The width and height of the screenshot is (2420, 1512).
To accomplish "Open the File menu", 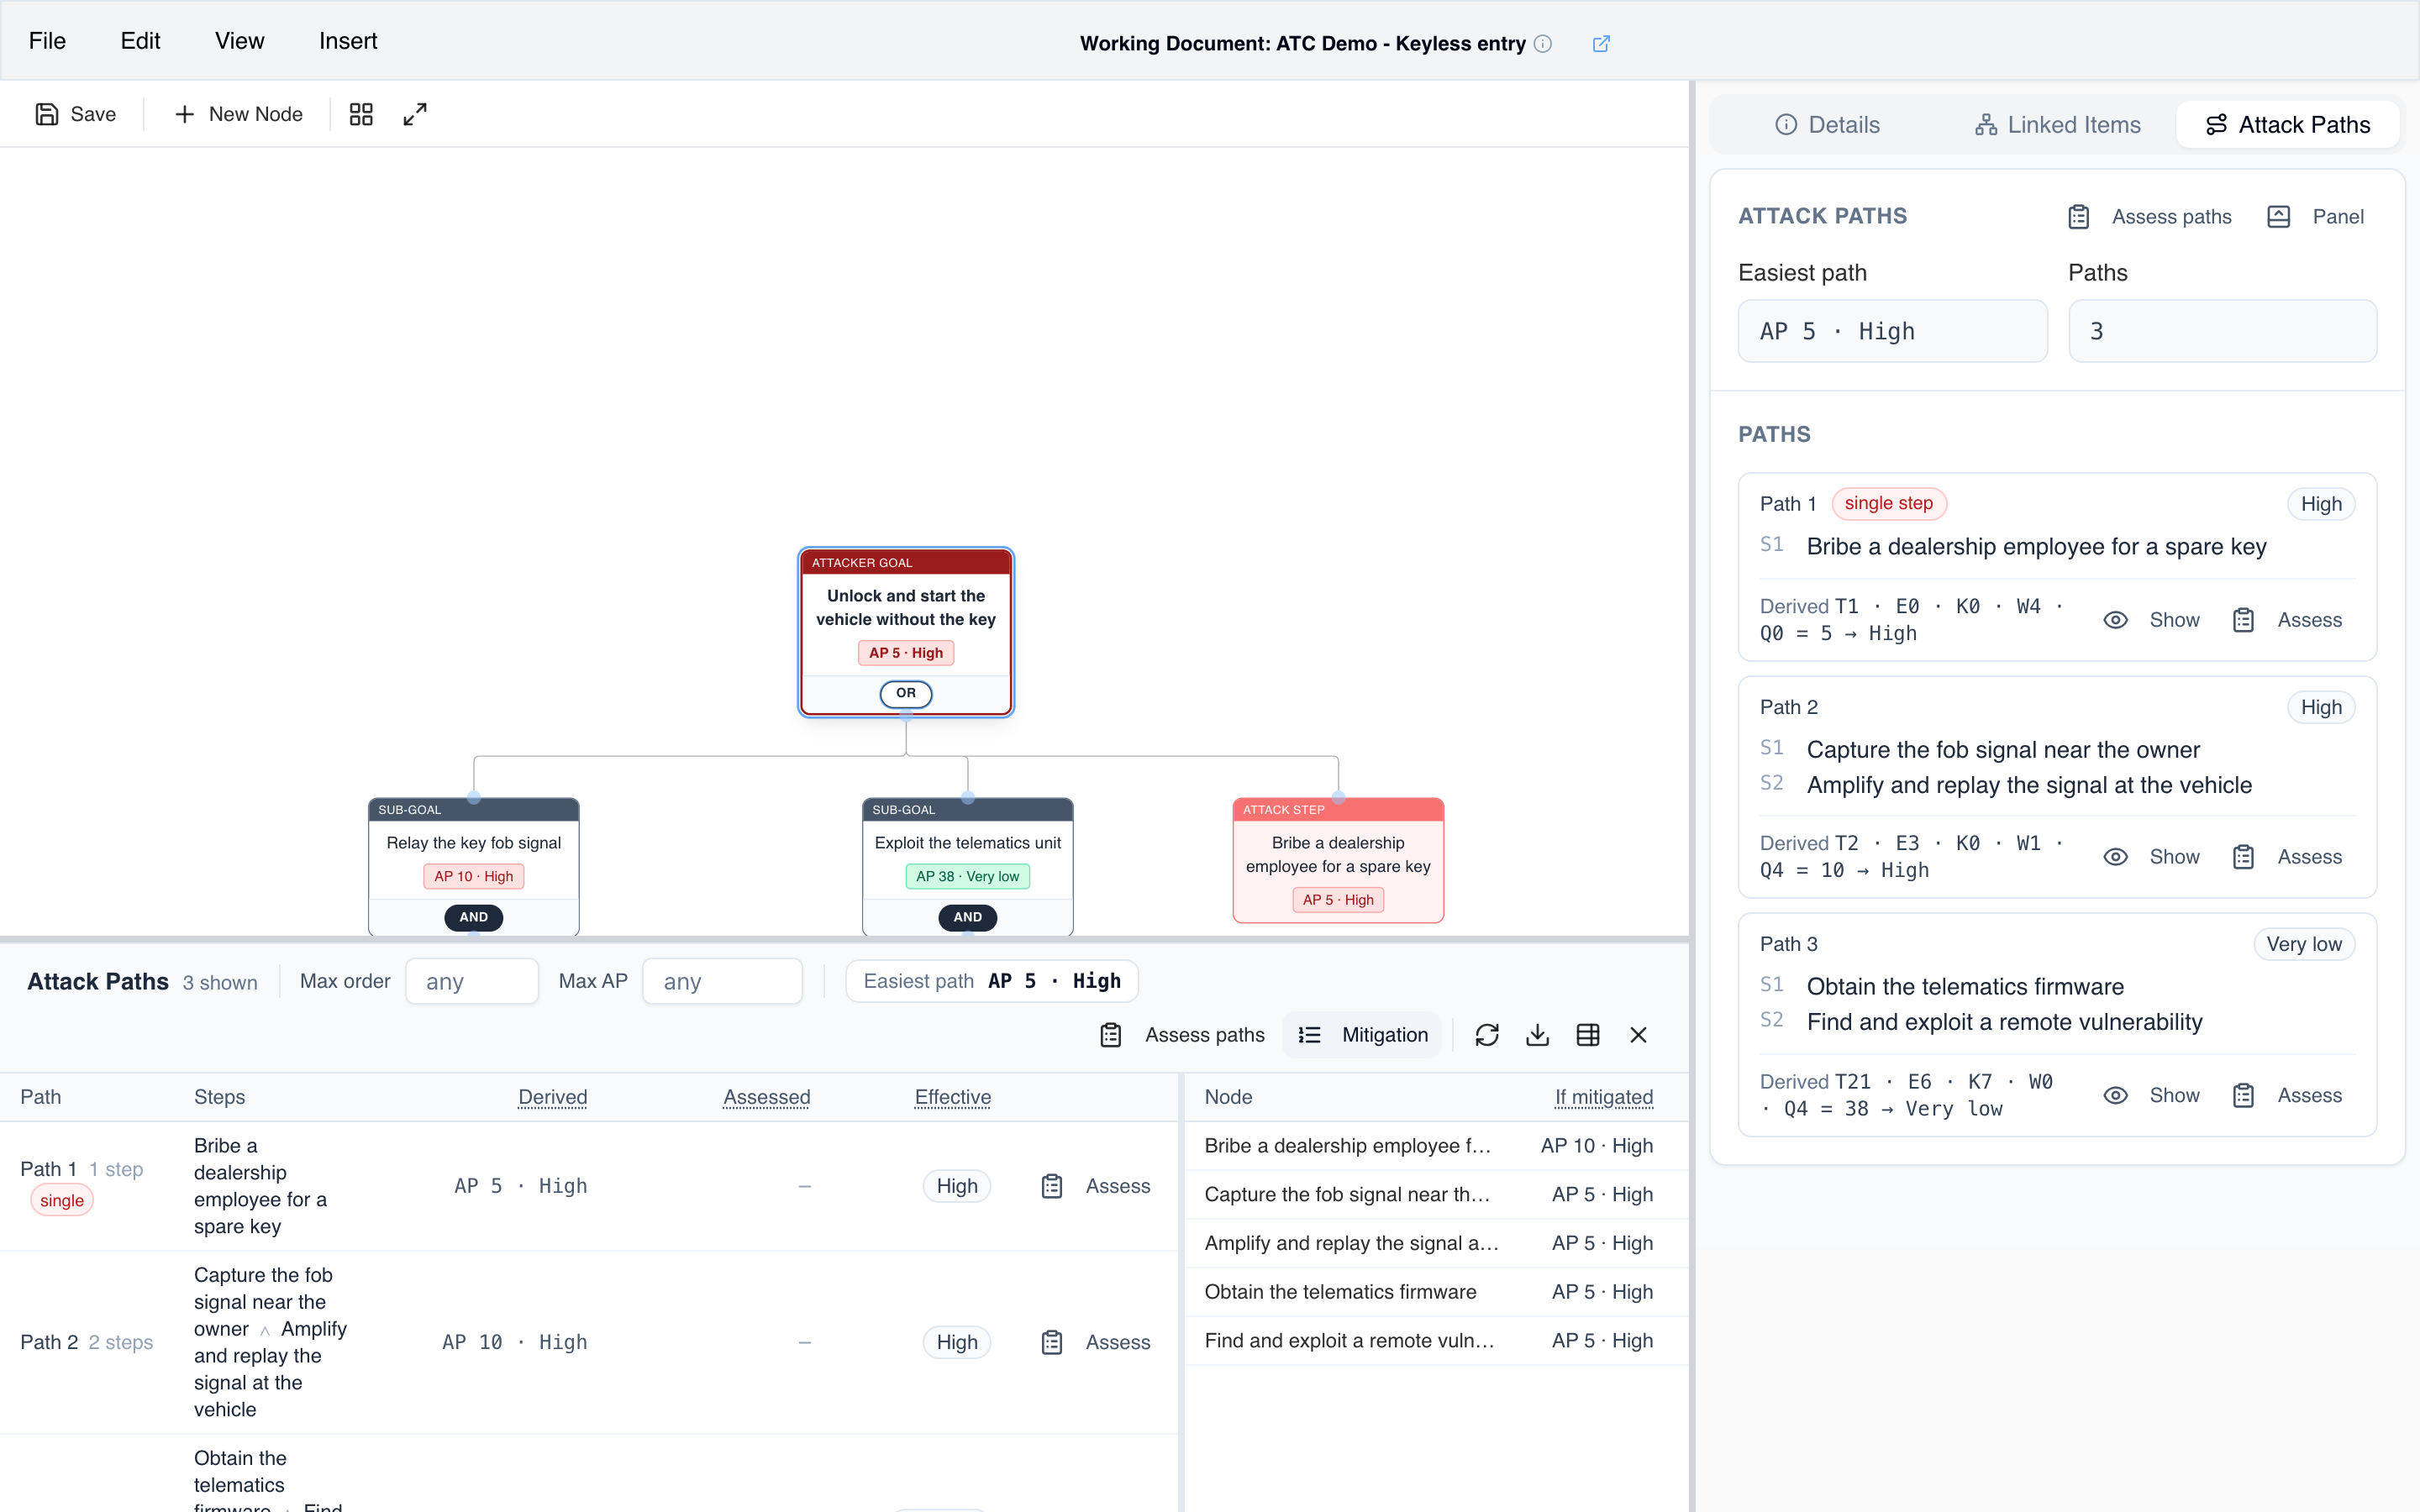I will point(47,41).
